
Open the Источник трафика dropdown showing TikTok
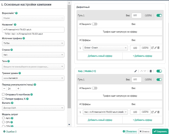[33, 43]
